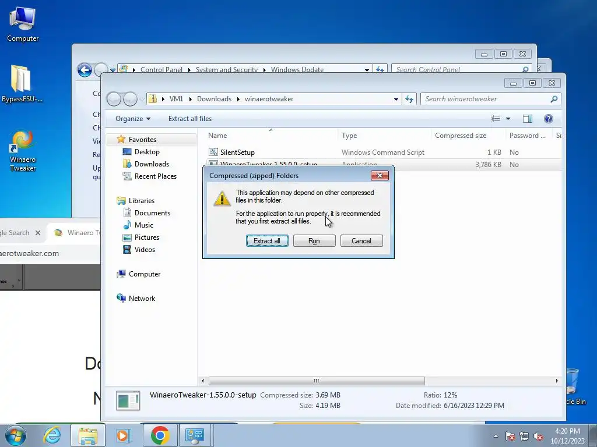
Task: Open Videos library
Action: pos(145,249)
